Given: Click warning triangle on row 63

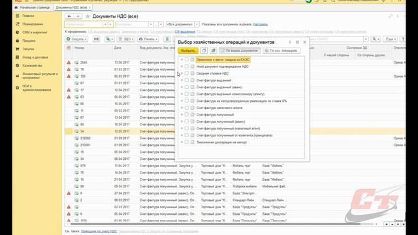Looking at the screenshot, I should click(69, 97).
